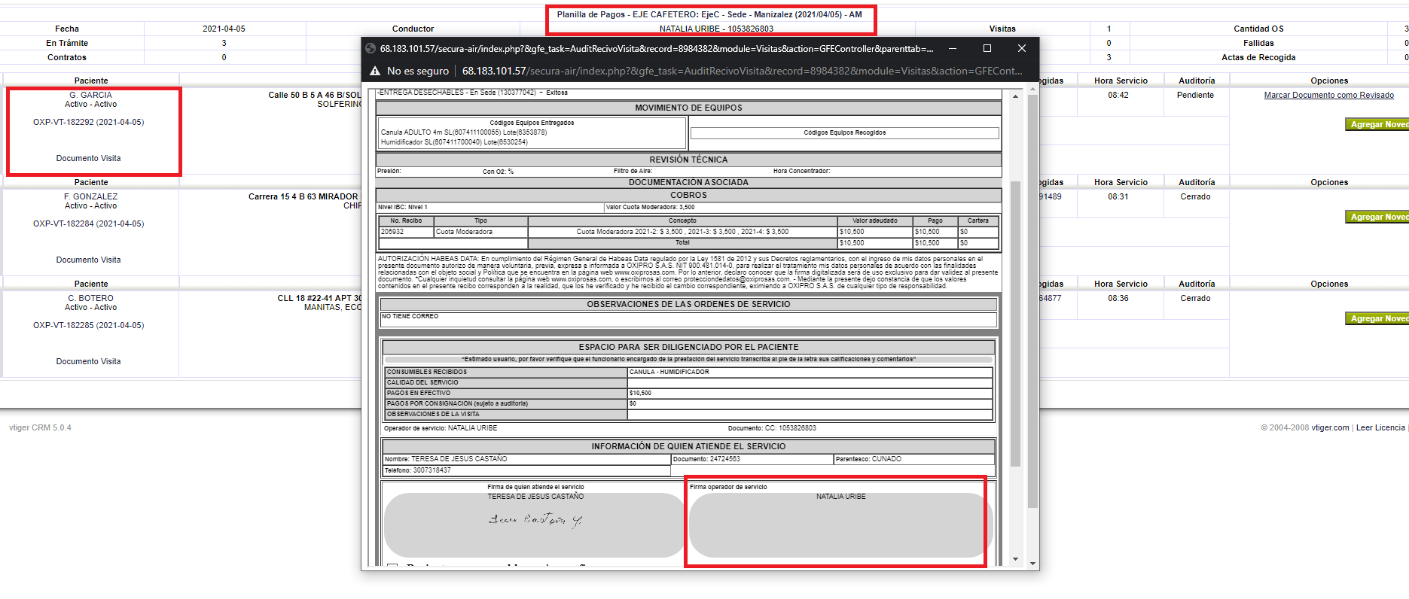
Task: Click visit code OXP-VT-182284
Action: tap(88, 223)
